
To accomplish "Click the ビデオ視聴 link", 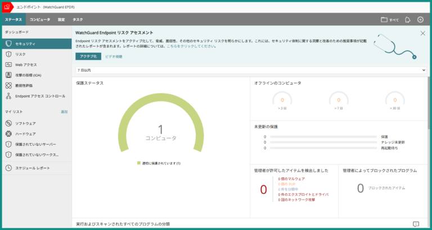I will coord(114,57).
